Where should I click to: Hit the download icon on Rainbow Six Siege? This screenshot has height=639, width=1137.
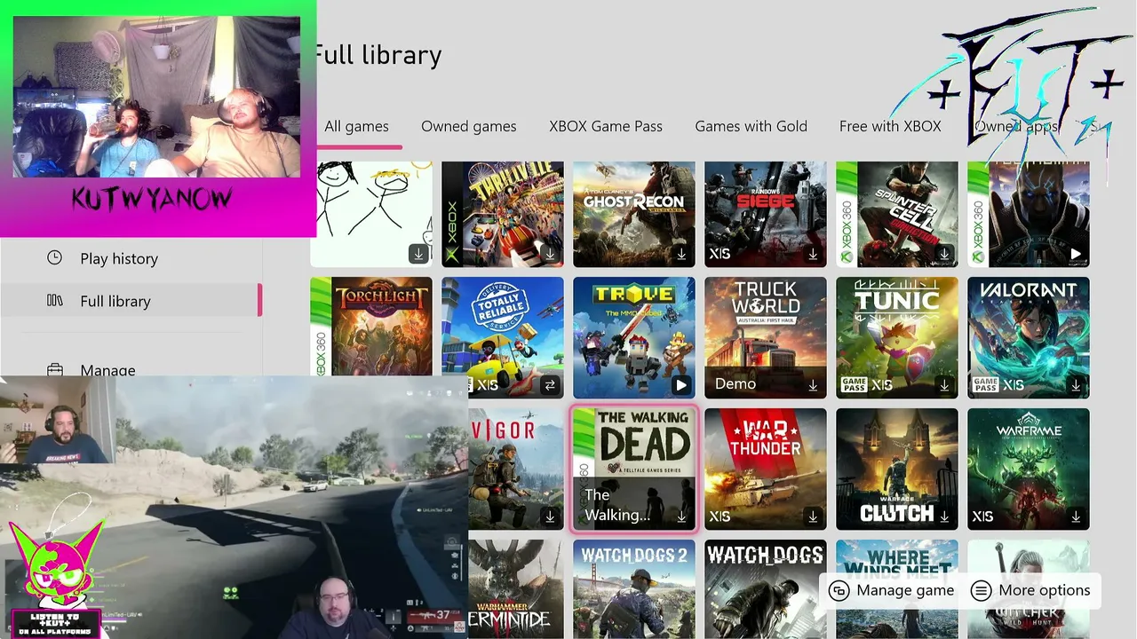813,254
